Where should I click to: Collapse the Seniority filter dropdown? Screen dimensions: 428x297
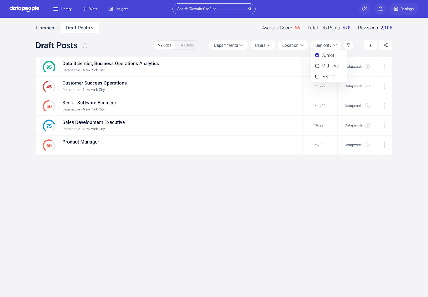coord(326,45)
